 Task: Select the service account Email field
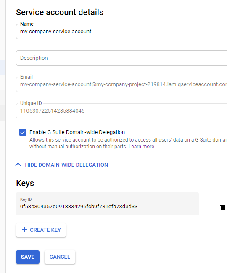[x=121, y=84]
